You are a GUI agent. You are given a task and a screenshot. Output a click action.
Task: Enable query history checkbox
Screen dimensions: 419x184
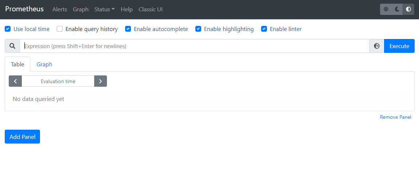[x=60, y=29]
